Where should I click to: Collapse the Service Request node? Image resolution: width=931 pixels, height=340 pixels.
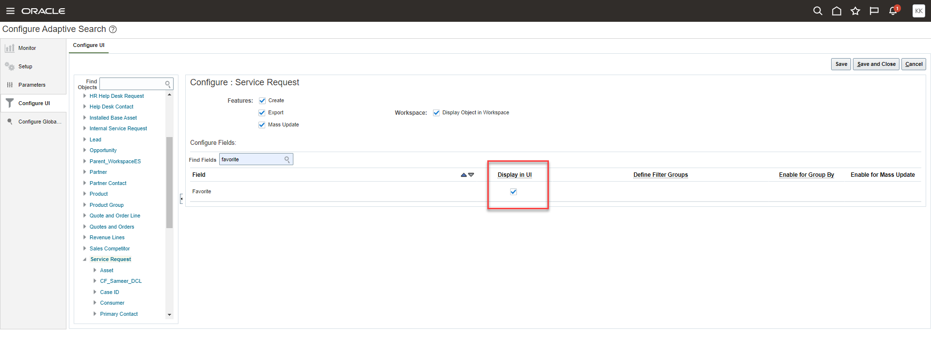(85, 260)
